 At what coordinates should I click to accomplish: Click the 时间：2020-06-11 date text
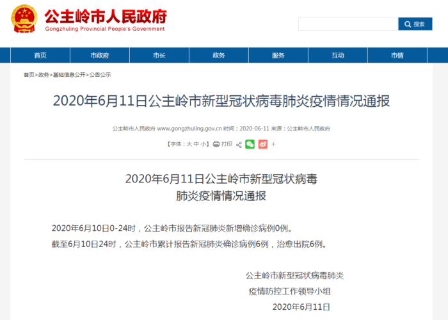click(246, 129)
